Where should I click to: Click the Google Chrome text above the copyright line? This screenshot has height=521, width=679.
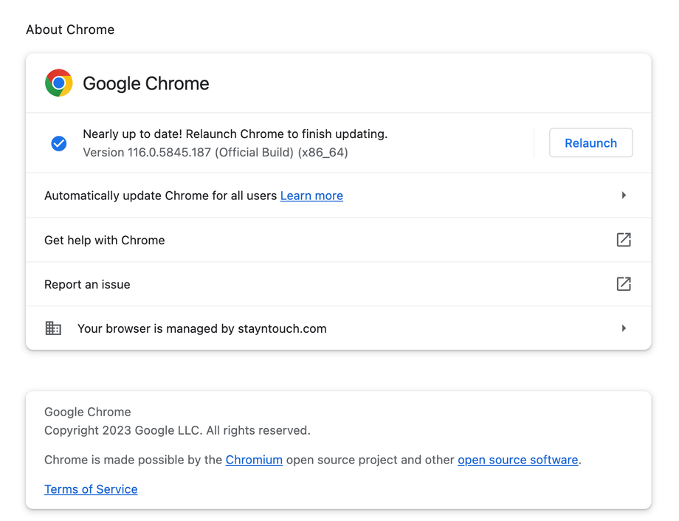click(x=88, y=412)
